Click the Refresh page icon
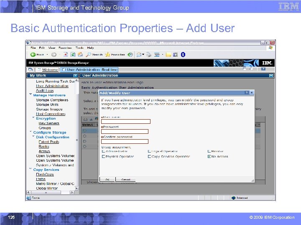Viewport: 301px width, 225px height. [x=73, y=55]
